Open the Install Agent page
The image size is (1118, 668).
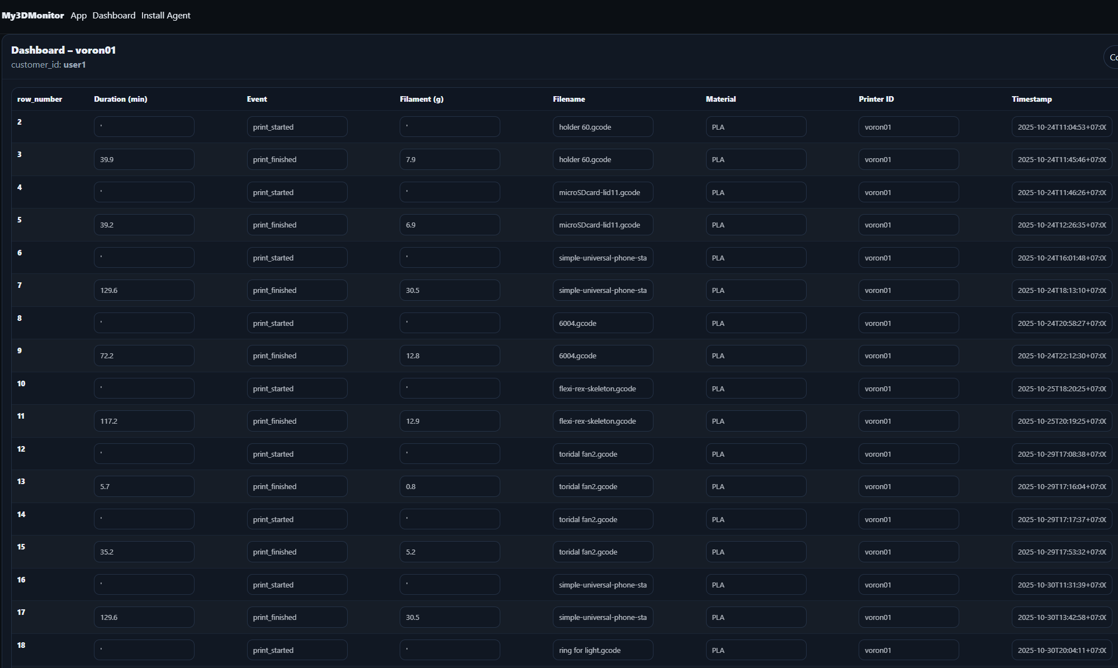tap(166, 15)
